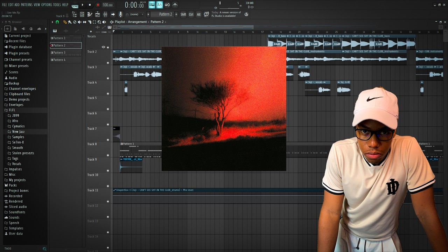
Task: Select the Mute tool in playlist toolbar
Action: point(79,22)
